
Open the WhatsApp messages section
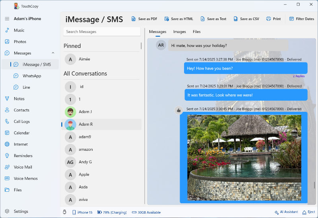[x=30, y=76]
